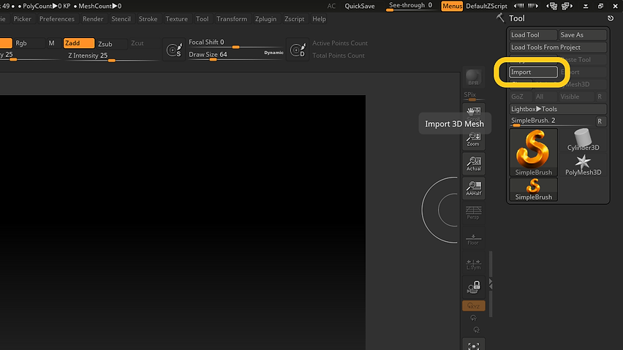Click the R button beside SimpleBrush slider
This screenshot has height=350, width=623.
601,121
